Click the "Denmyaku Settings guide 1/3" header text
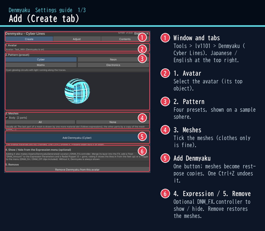 click(x=47, y=10)
